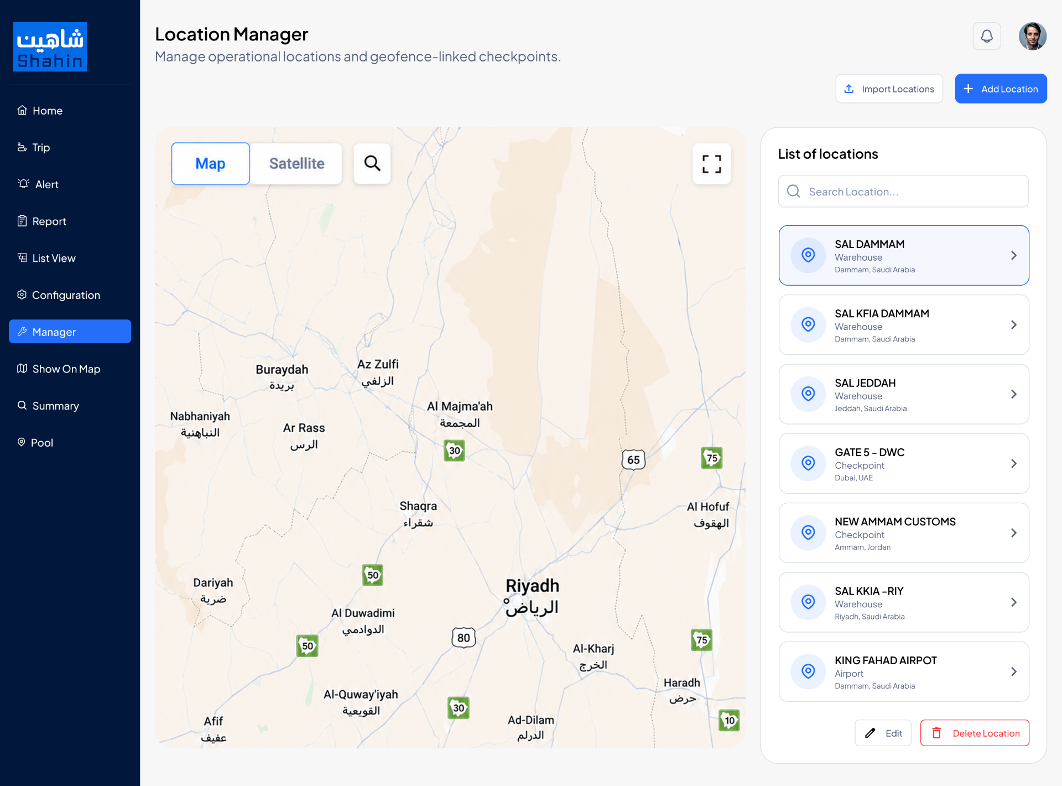
Task: Click Delete Location button
Action: [975, 733]
